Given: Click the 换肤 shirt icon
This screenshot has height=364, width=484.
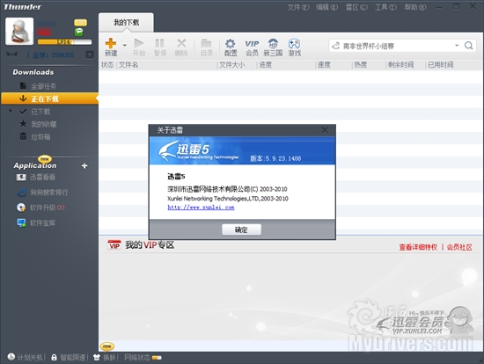Looking at the screenshot, I should tap(97, 357).
